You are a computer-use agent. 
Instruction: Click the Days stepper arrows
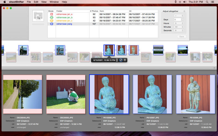(x=183, y=20)
